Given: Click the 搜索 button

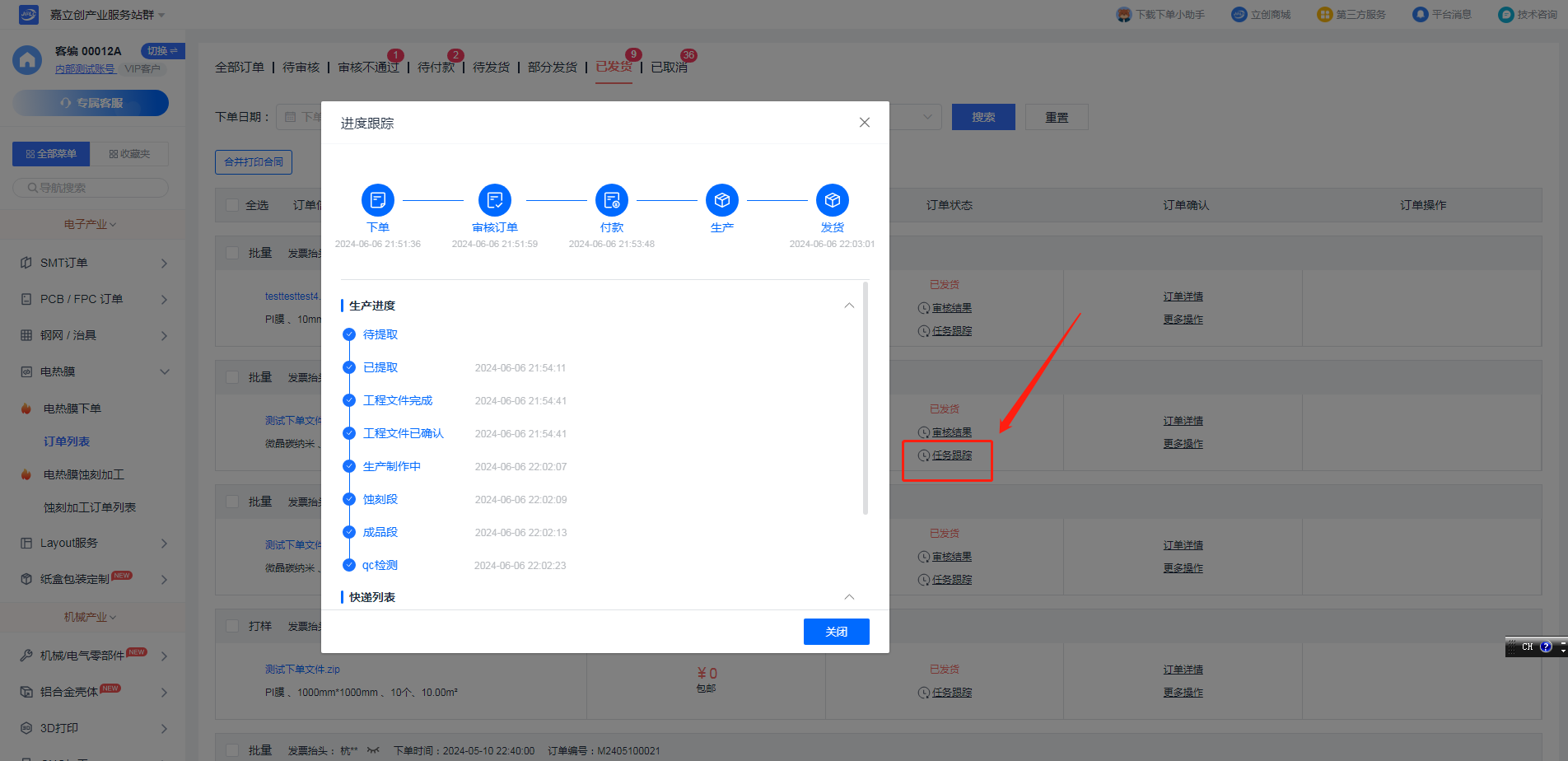Looking at the screenshot, I should pos(982,117).
